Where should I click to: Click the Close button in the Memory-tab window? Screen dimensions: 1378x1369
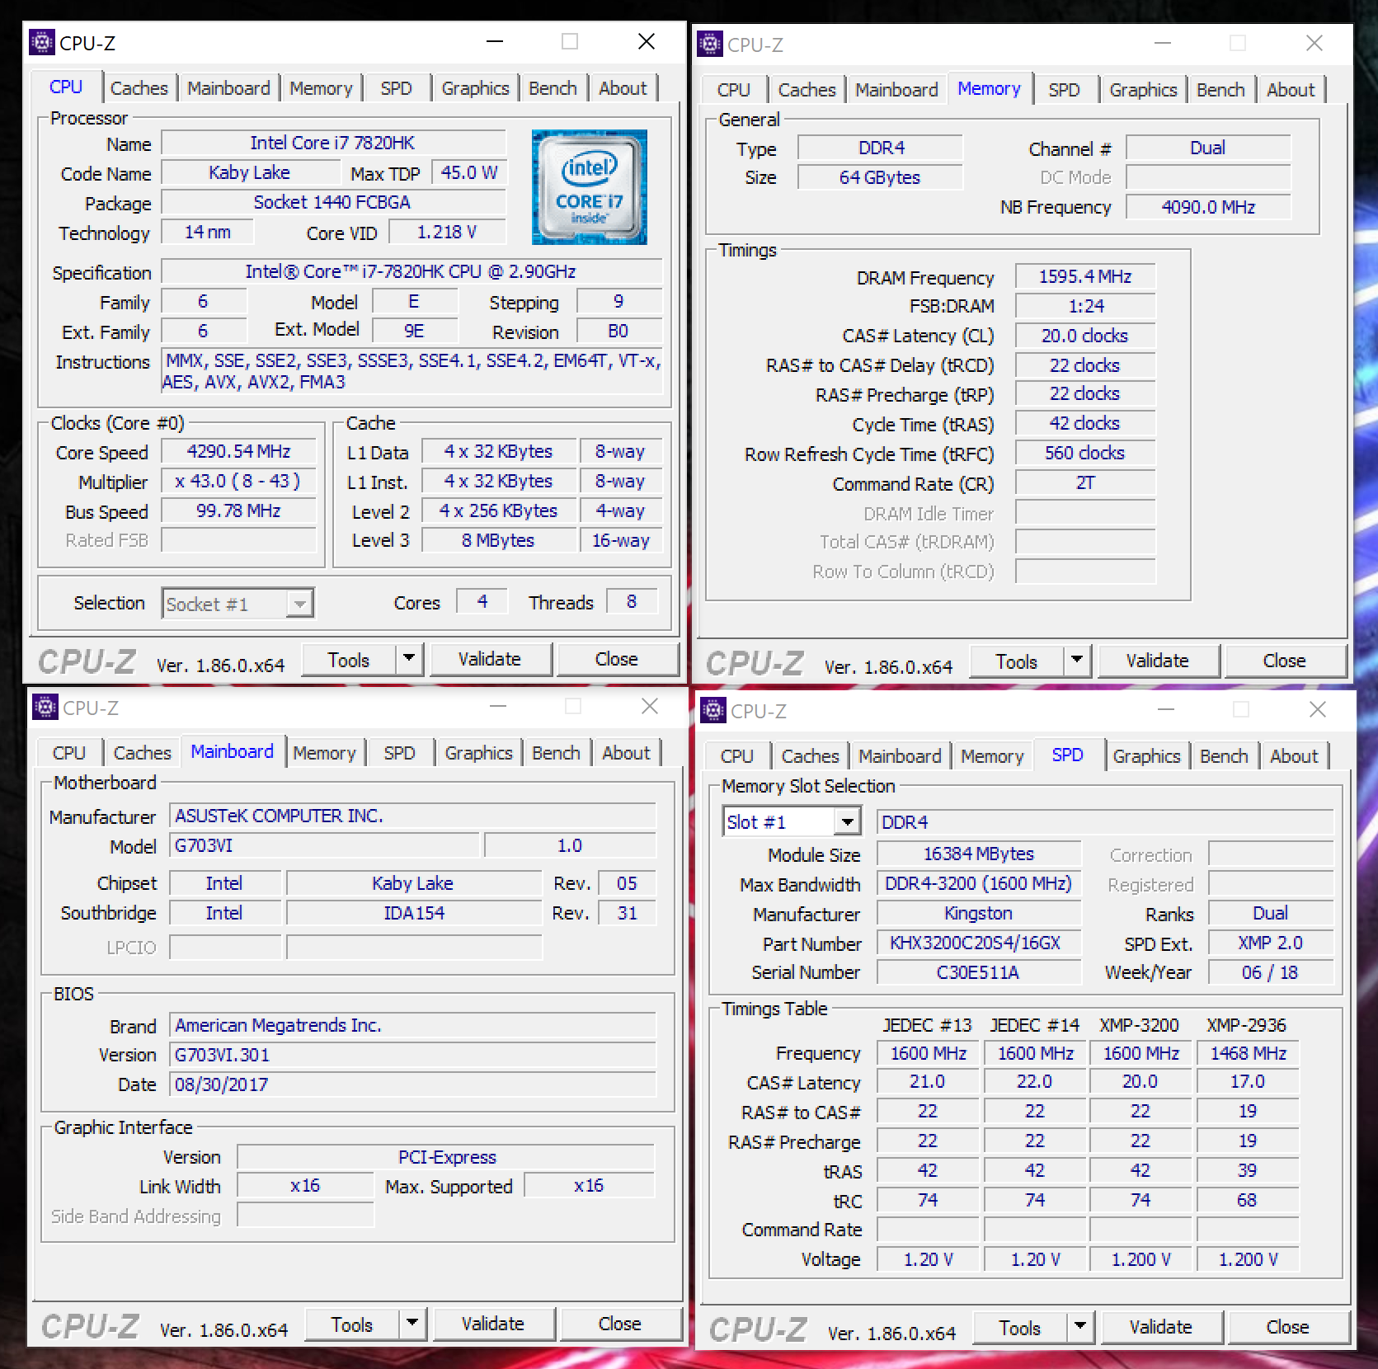[x=1285, y=661]
